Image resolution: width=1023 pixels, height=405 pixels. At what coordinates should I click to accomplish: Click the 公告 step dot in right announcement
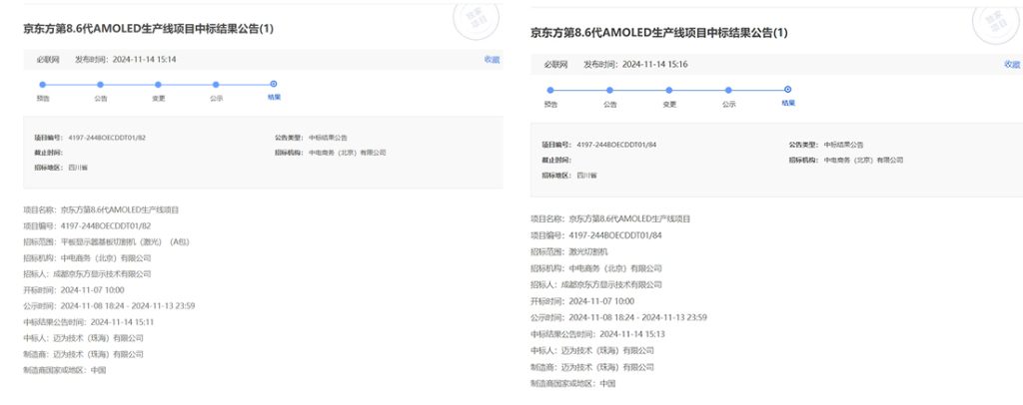click(x=610, y=90)
